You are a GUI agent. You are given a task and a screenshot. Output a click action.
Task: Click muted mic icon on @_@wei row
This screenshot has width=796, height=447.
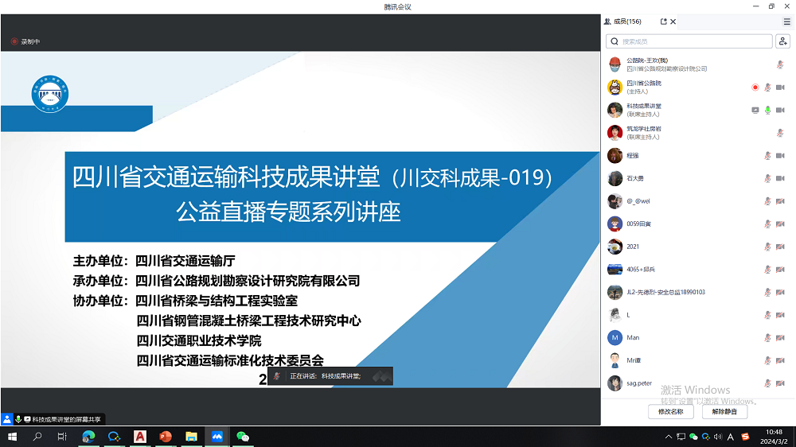point(767,201)
